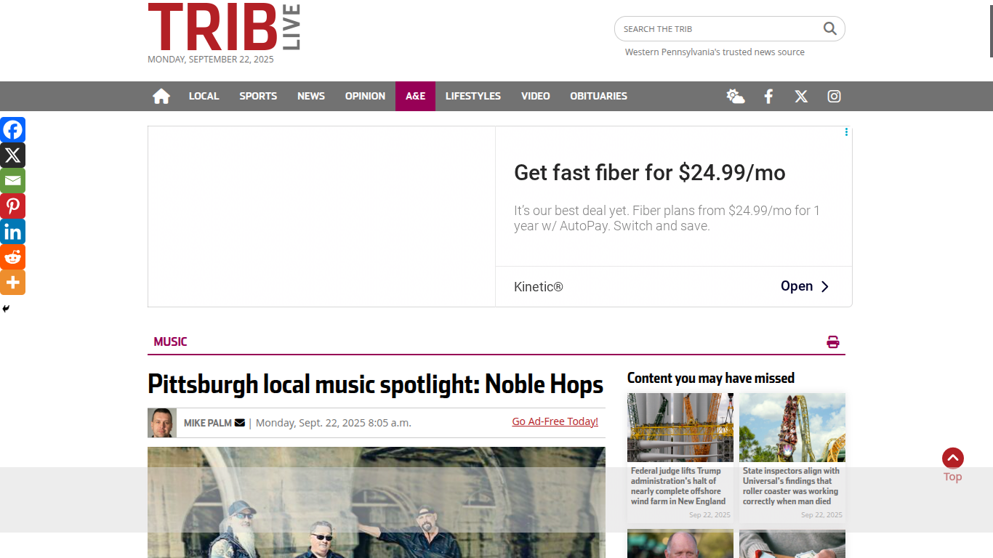
Task: Share article via Pinterest sidebar button
Action: [12, 206]
